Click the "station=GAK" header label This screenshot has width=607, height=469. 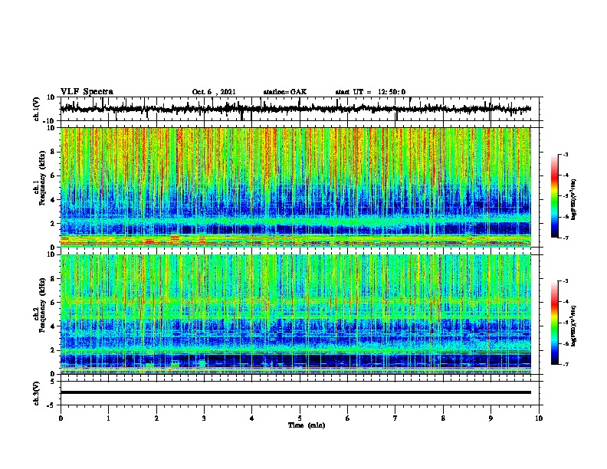pos(285,92)
